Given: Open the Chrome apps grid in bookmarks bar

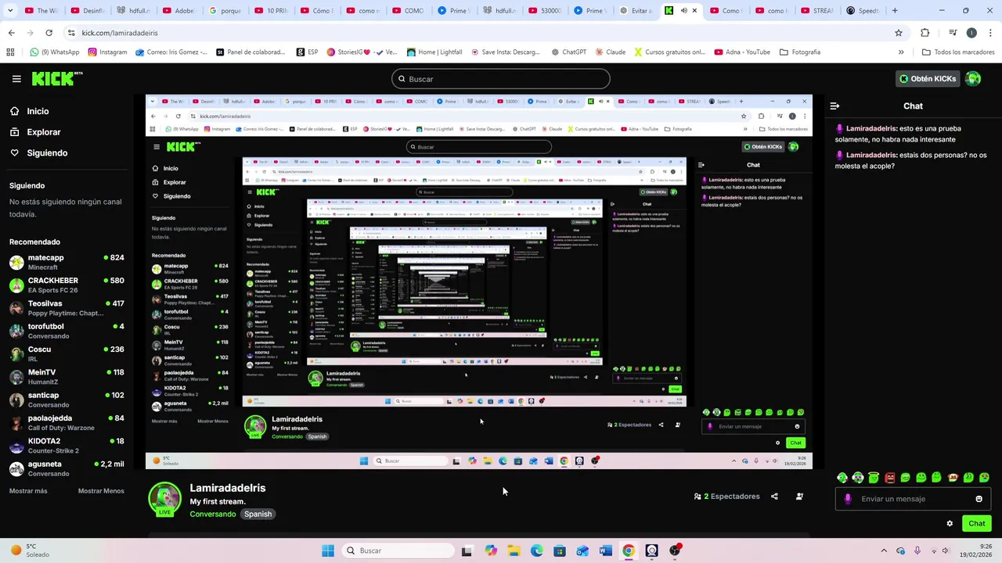Looking at the screenshot, I should click(10, 52).
